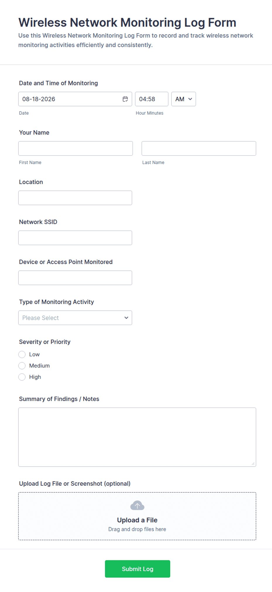This screenshot has height=592, width=272.
Task: Expand Type of Monitoring Activity dropdown
Action: point(75,318)
